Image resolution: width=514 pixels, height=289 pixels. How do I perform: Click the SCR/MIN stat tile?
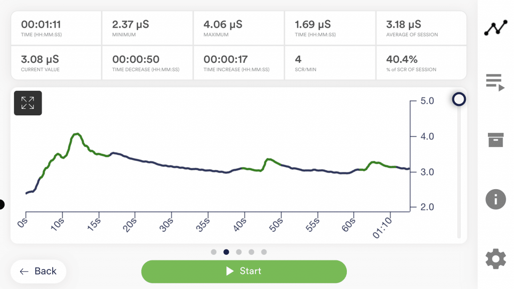click(330, 63)
